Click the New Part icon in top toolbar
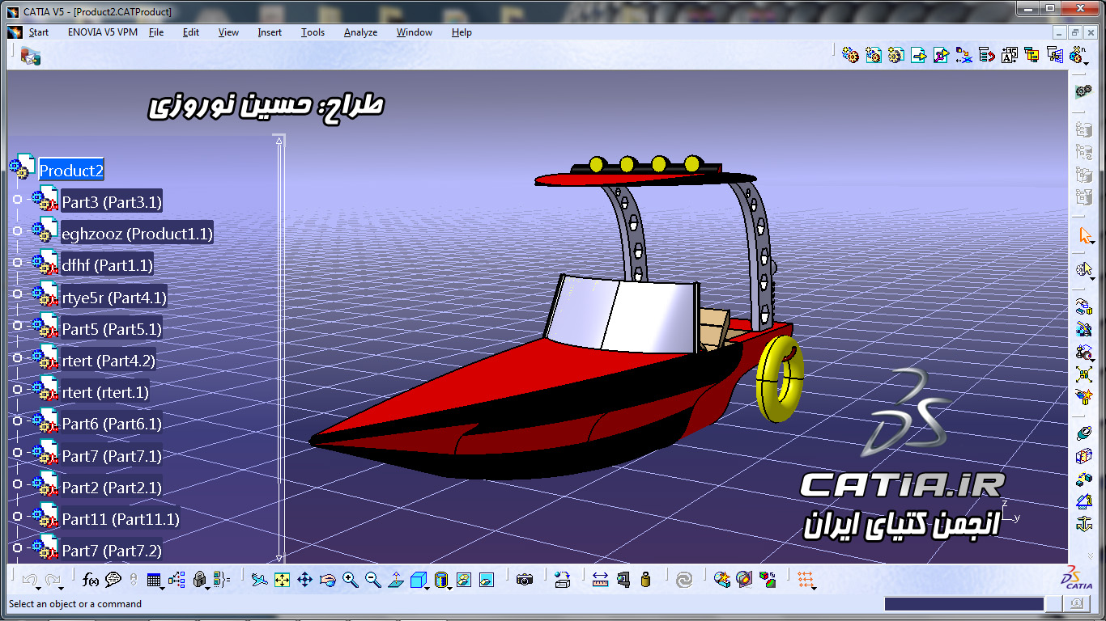This screenshot has width=1106, height=621. pos(895,55)
